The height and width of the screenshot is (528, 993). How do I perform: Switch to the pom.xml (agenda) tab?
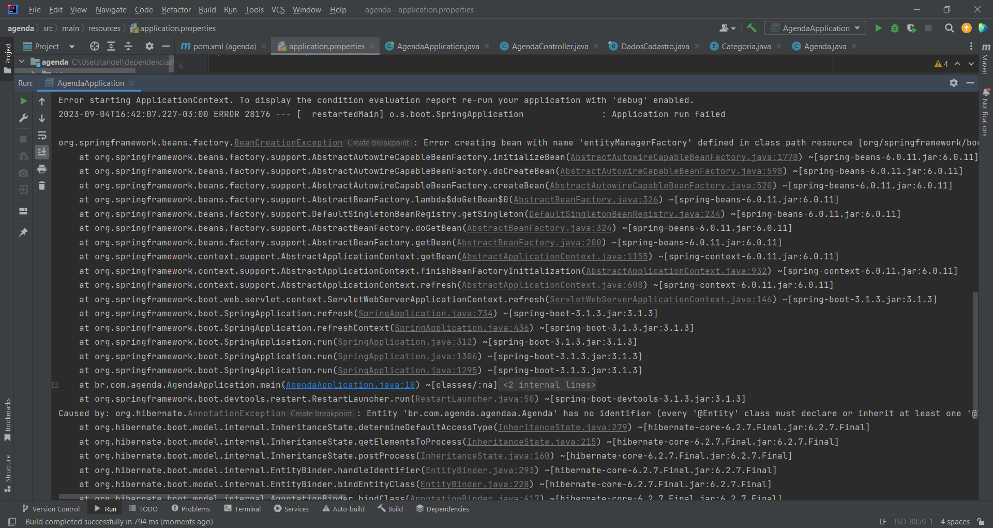pos(224,47)
